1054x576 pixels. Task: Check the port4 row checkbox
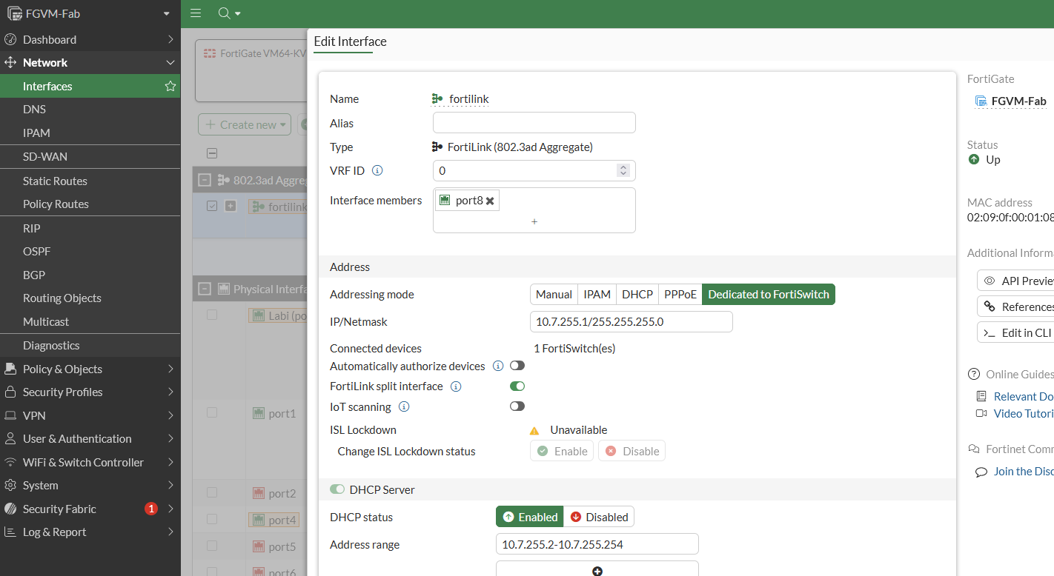[212, 520]
